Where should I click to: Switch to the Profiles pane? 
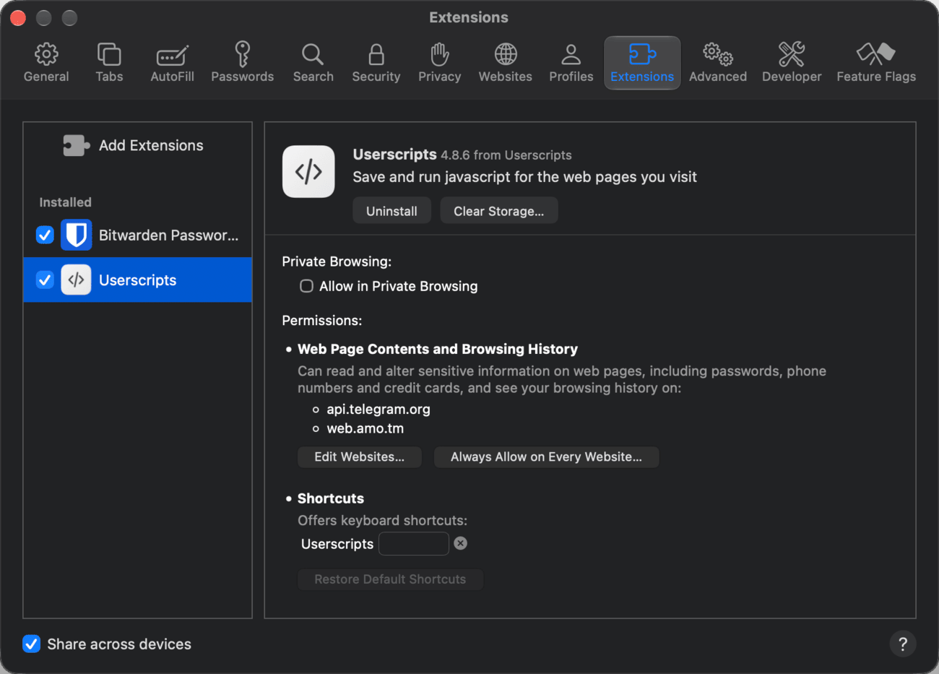pos(571,63)
